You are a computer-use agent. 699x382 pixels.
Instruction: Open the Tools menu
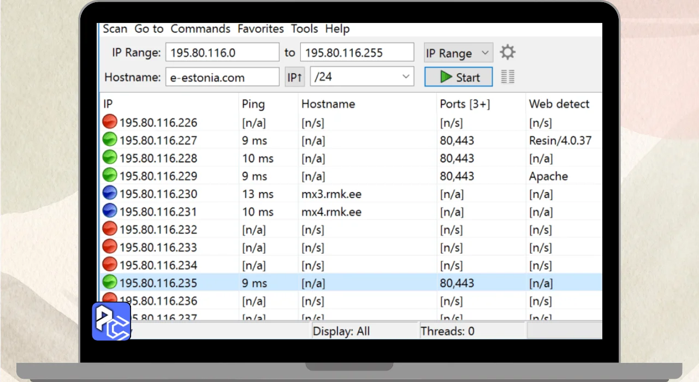[304, 29]
